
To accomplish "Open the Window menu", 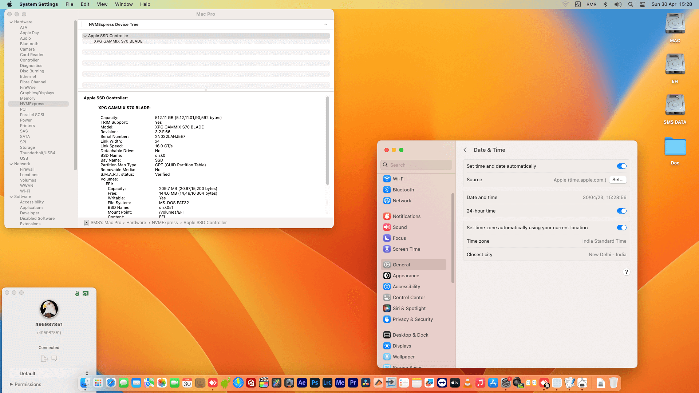I will coord(124,4).
